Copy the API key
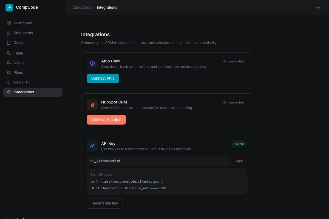The height and width of the screenshot is (219, 329). [x=239, y=161]
